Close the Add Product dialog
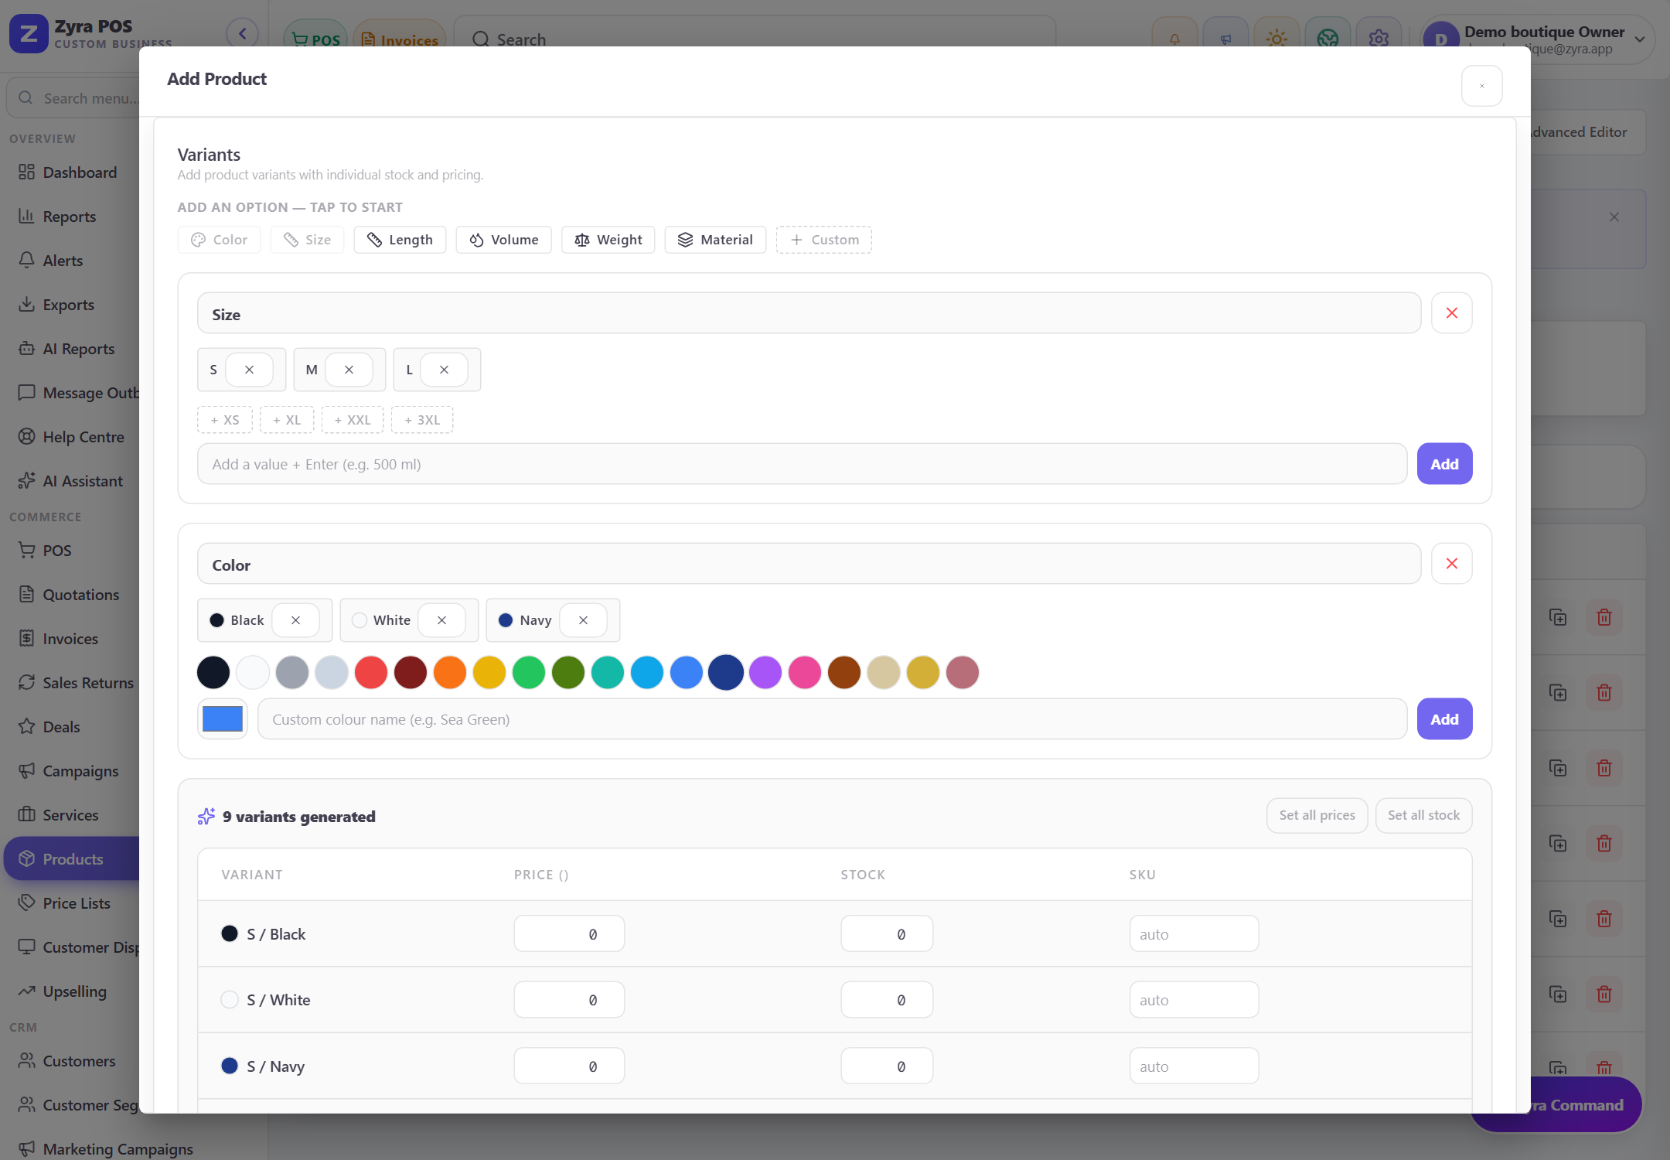The width and height of the screenshot is (1670, 1160). 1481,86
